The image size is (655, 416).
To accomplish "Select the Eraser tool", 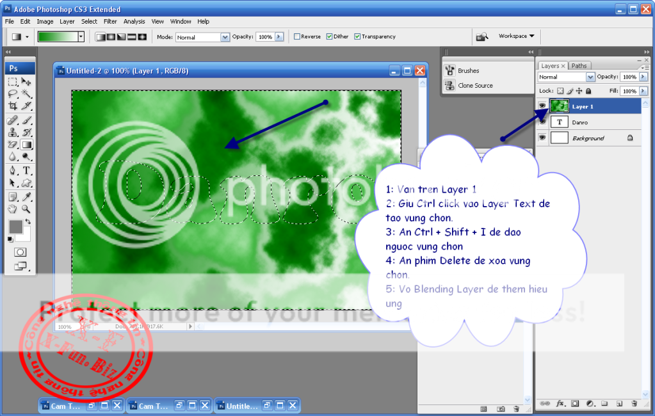I will click(x=13, y=145).
